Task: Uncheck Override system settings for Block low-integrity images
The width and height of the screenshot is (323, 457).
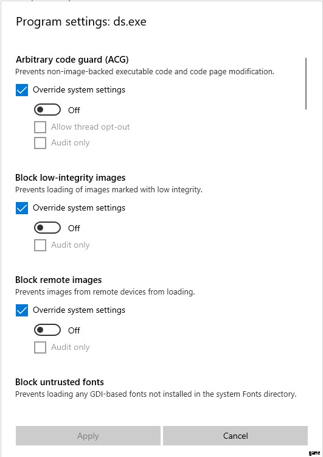Action: pyautogui.click(x=22, y=208)
